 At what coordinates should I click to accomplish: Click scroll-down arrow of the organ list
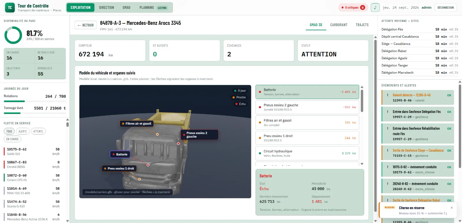[362, 164]
